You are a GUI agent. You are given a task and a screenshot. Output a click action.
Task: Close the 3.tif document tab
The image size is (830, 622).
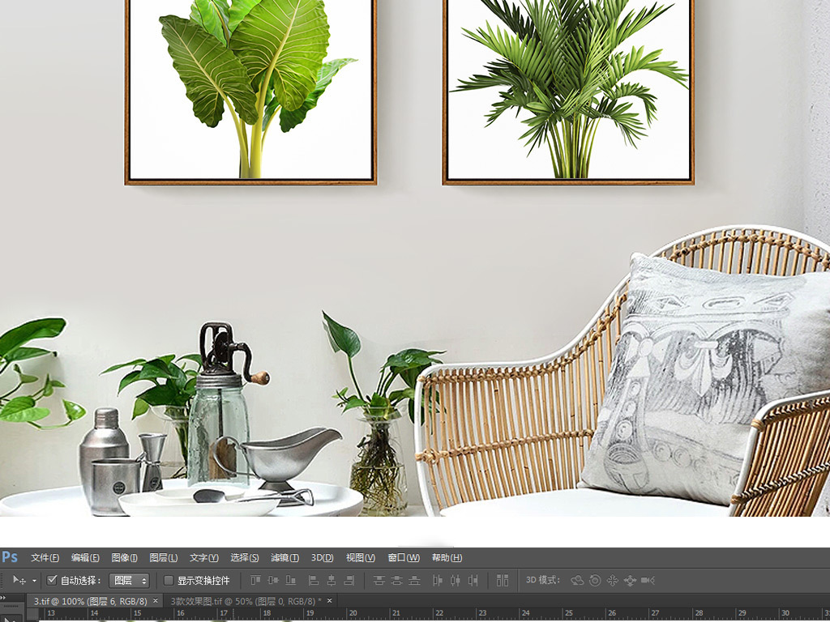pos(156,601)
